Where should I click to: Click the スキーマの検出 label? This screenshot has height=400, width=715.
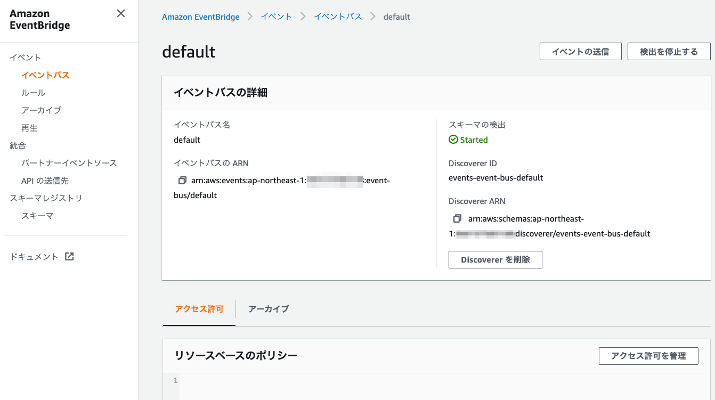tap(477, 125)
